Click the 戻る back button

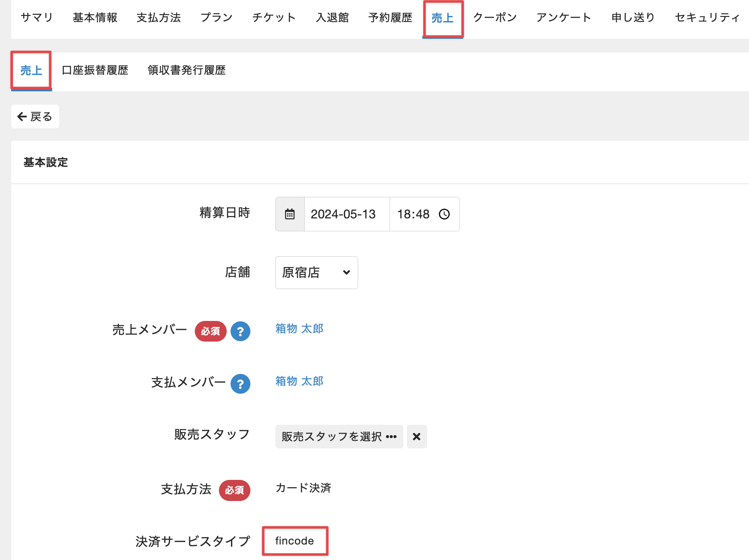click(x=35, y=117)
